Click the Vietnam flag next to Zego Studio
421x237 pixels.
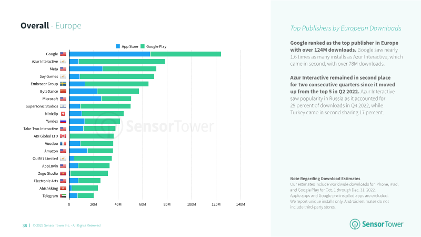coord(63,173)
